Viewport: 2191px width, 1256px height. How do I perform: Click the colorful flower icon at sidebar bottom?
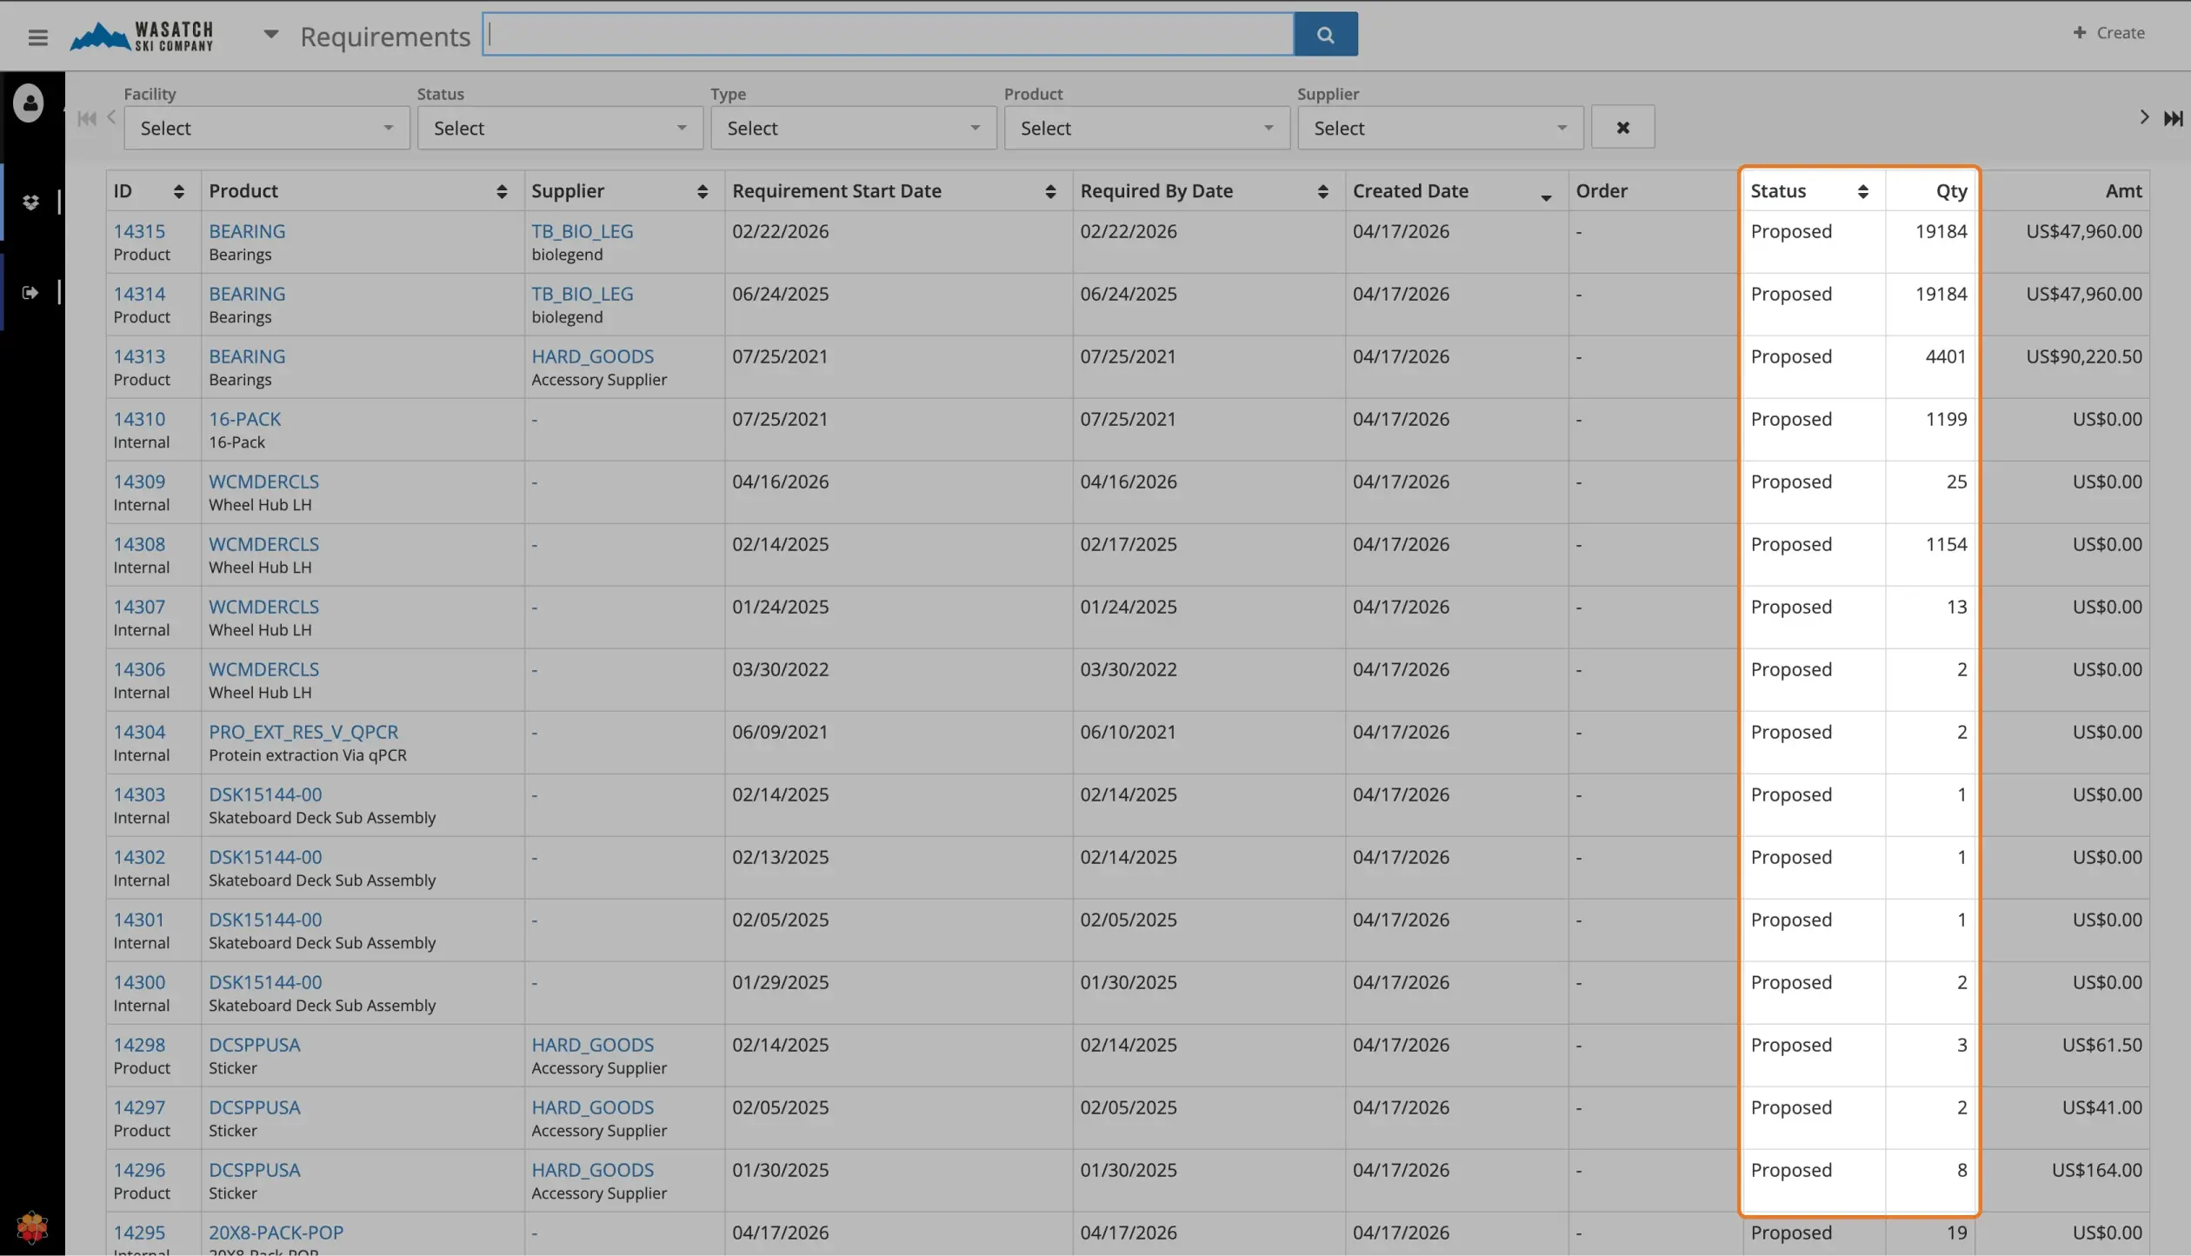click(x=32, y=1227)
